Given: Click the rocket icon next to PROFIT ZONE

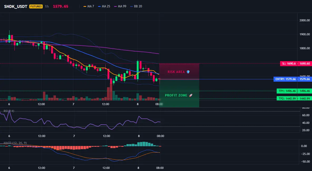Looking at the screenshot, I should (x=191, y=95).
